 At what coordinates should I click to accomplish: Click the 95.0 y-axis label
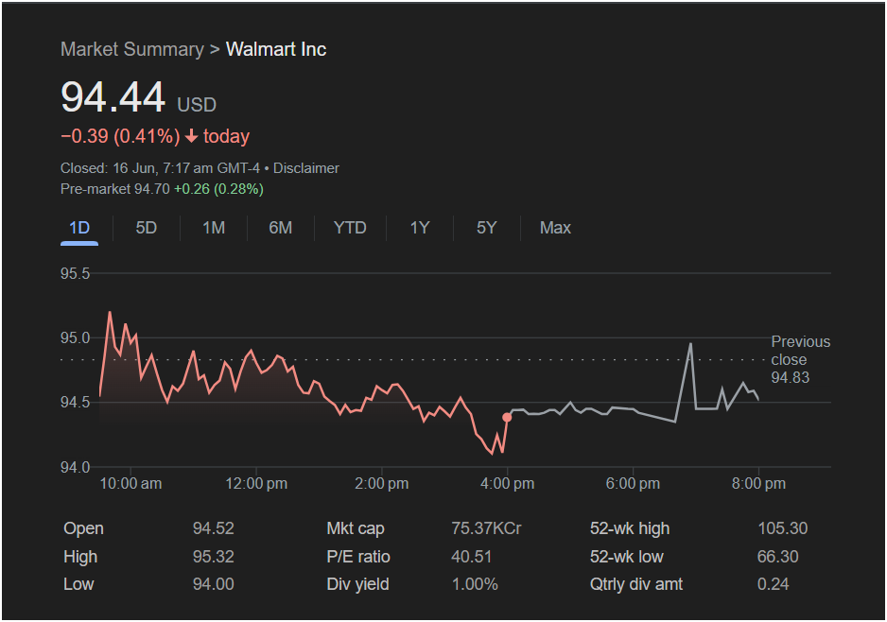pos(76,338)
